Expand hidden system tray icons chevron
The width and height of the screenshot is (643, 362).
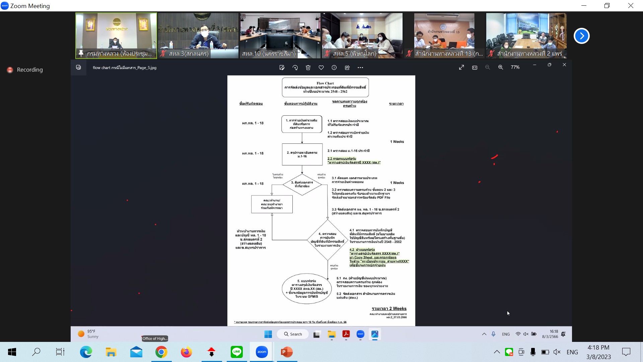pyautogui.click(x=497, y=352)
